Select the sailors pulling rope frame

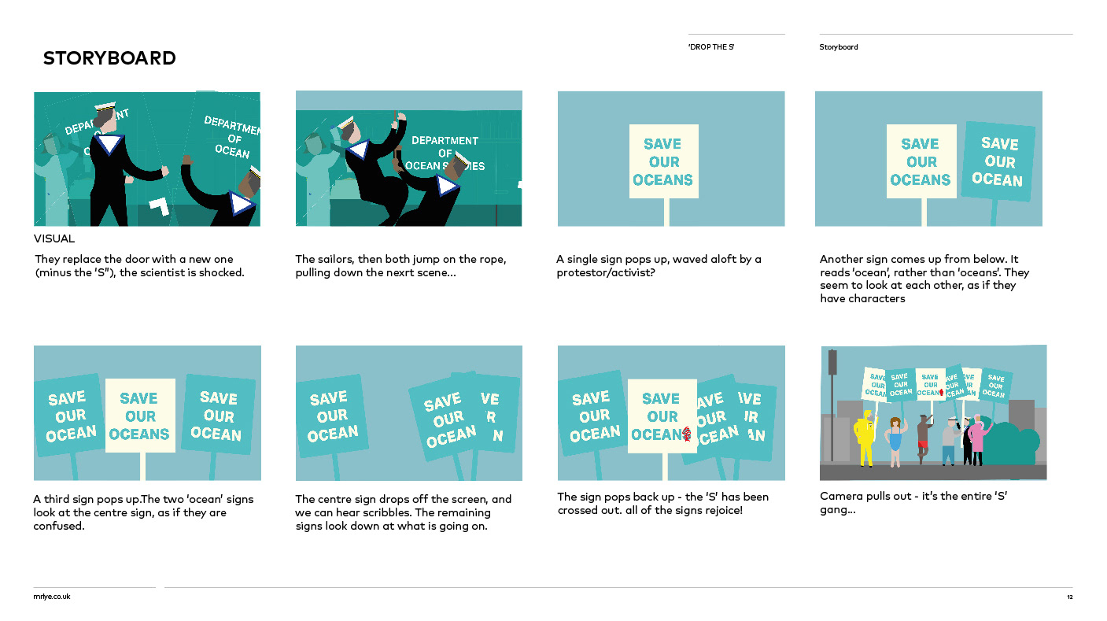click(x=408, y=159)
